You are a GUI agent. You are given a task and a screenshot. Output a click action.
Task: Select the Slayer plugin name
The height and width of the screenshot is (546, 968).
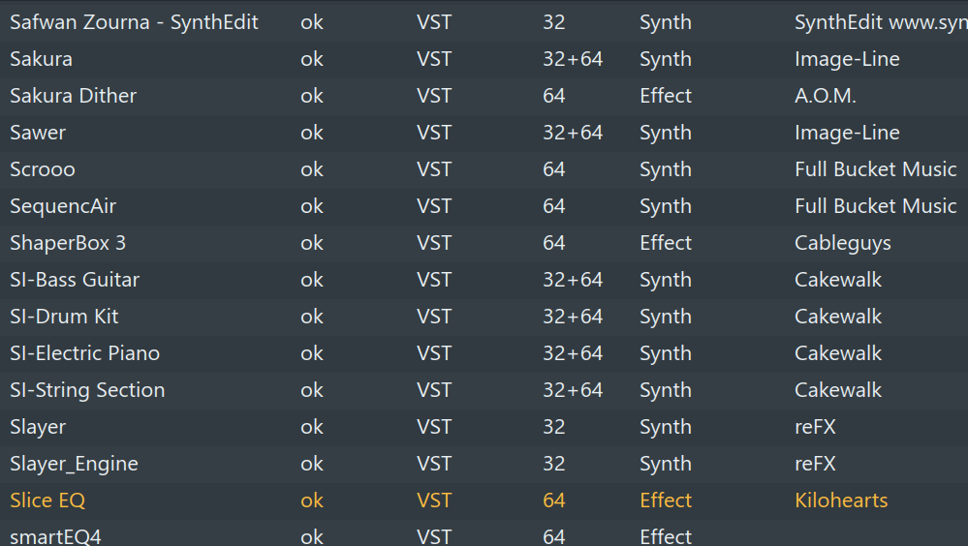pos(38,427)
